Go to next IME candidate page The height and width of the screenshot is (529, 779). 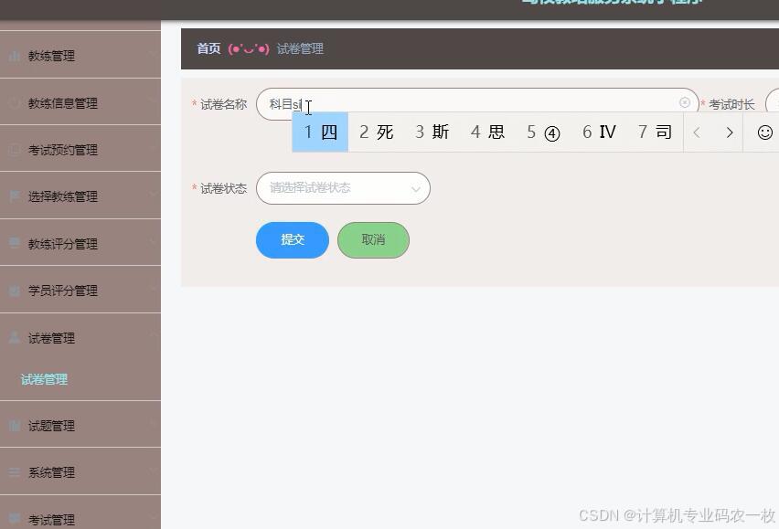730,132
